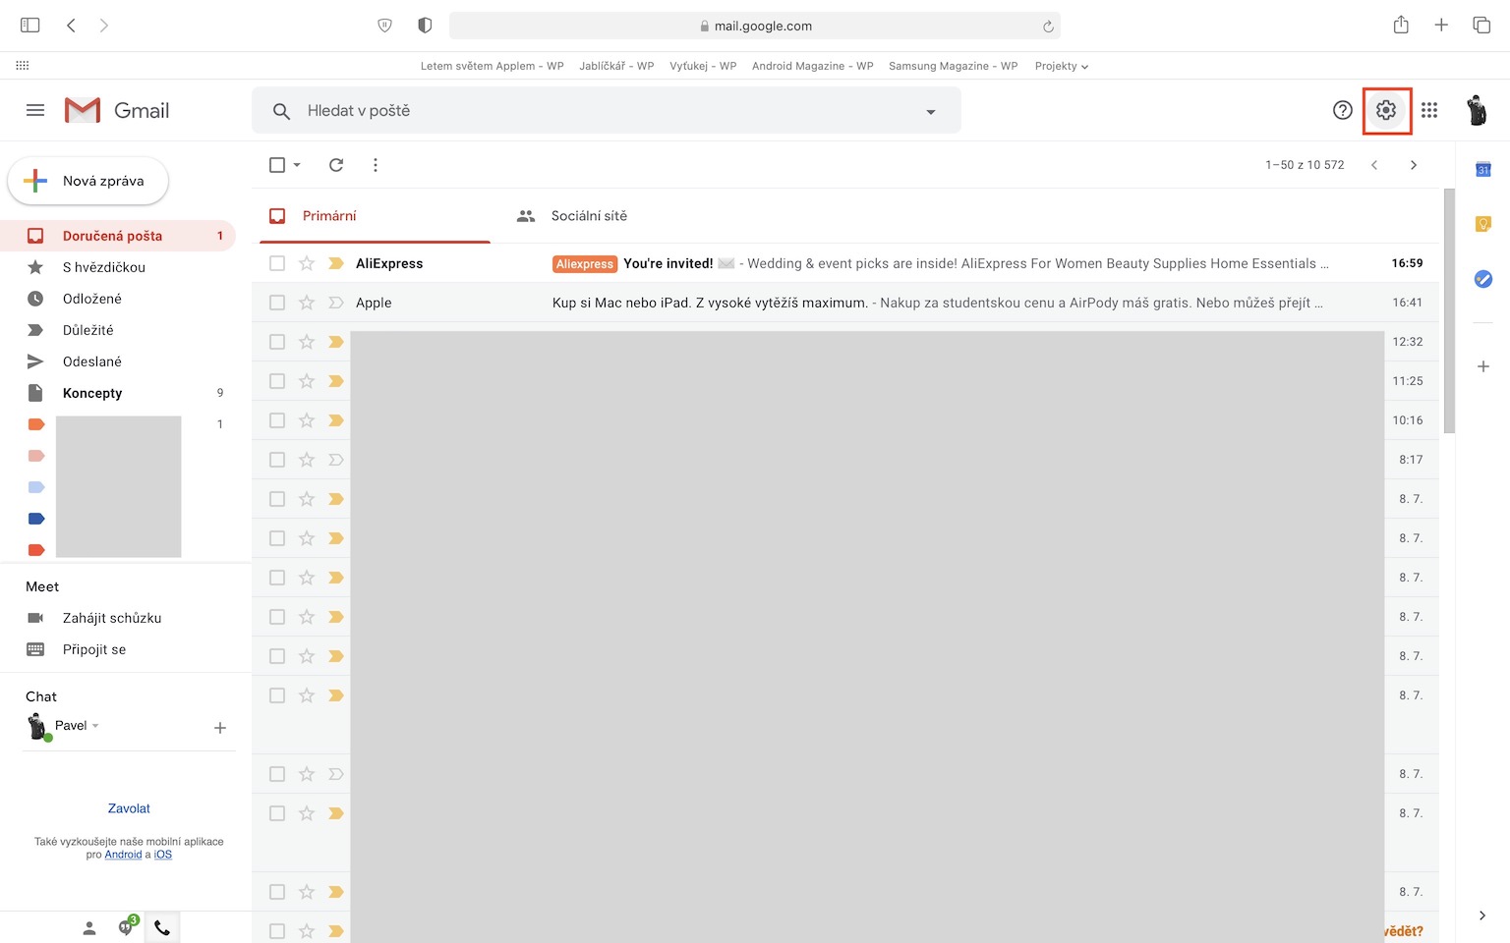Switch to the Primární inbox tab
This screenshot has width=1510, height=943.
tap(375, 216)
